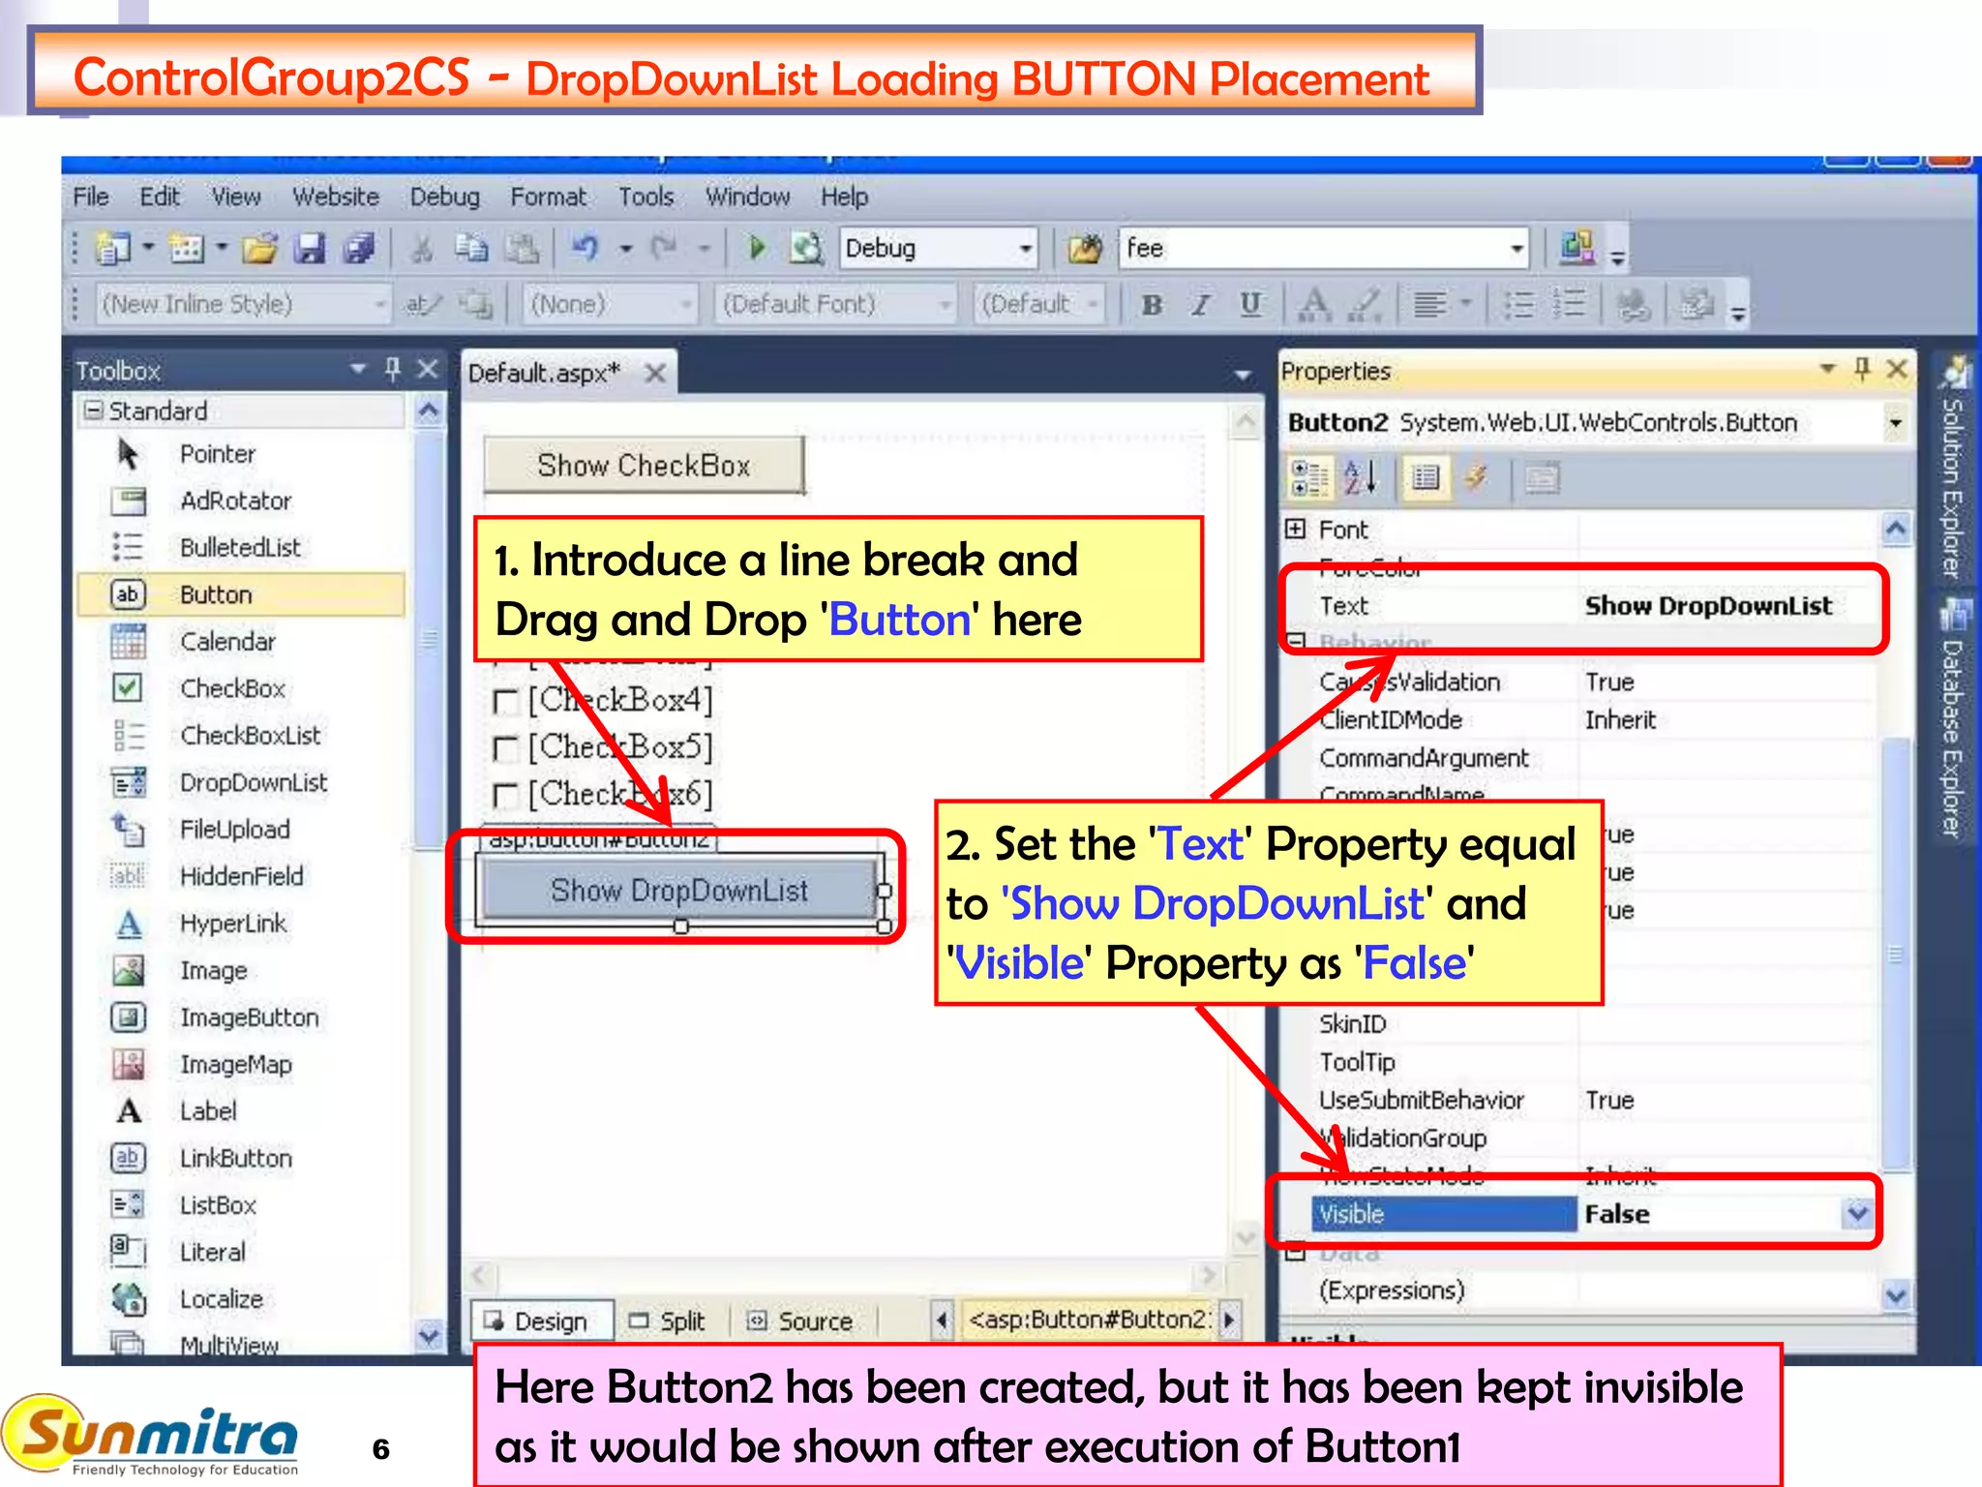1982x1487 pixels.
Task: Click the Undo toolbar icon
Action: [x=585, y=249]
